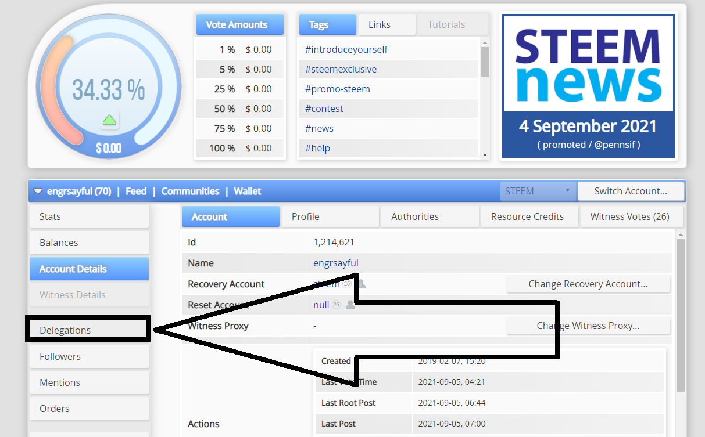
Task: Open the #news tag
Action: [319, 128]
